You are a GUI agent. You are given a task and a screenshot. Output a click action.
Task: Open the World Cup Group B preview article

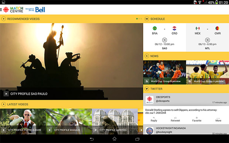pos(165,72)
